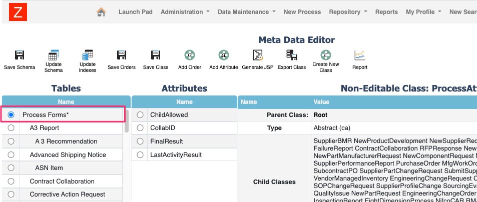Image resolution: width=477 pixels, height=202 pixels.
Task: Click the CollabID attribute name
Action: (x=163, y=128)
